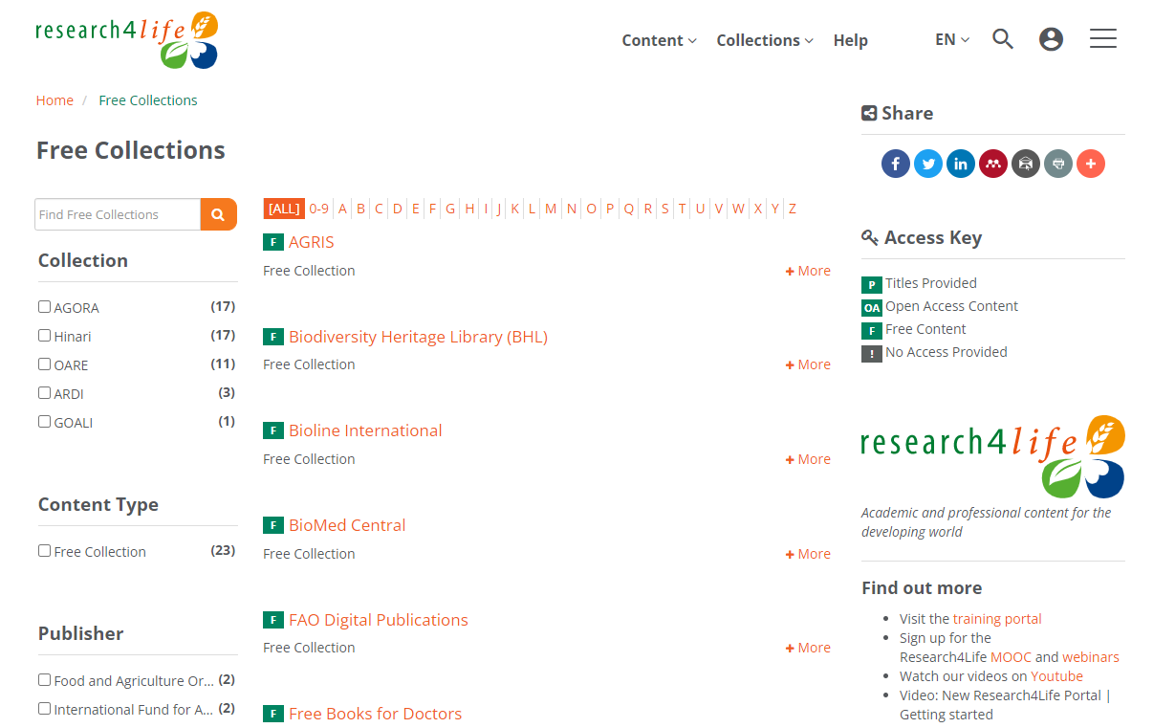Open the MOOC link
1175x728 pixels.
(x=1011, y=657)
